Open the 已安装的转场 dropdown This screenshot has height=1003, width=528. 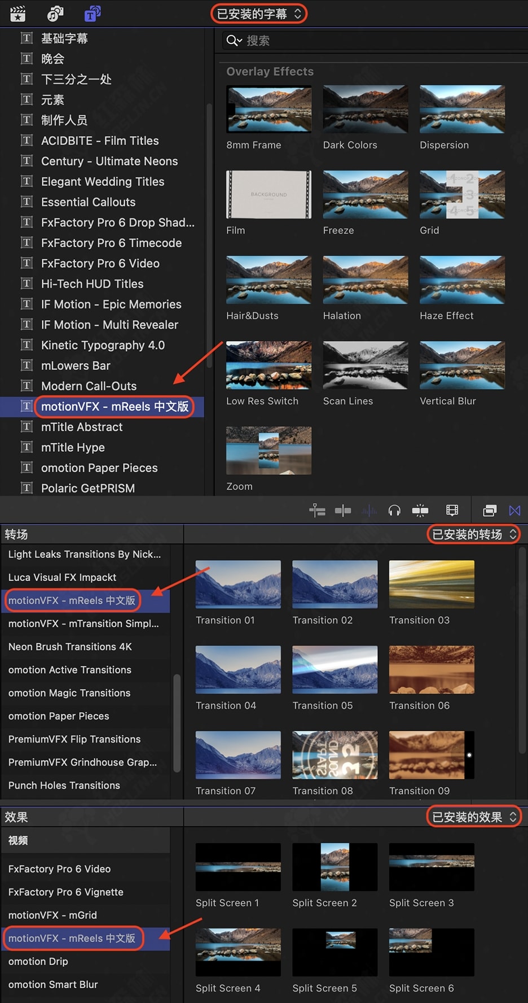pyautogui.click(x=474, y=534)
